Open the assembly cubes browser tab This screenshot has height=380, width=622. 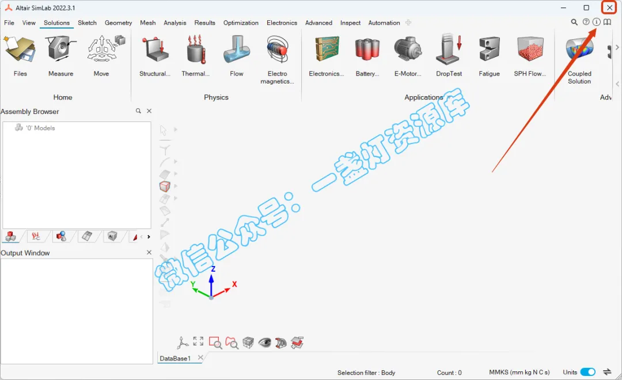[x=11, y=237]
